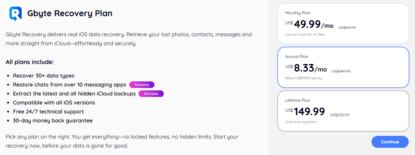Pick the Lifetime Plan option
This screenshot has height=155, width=415.
[x=343, y=111]
